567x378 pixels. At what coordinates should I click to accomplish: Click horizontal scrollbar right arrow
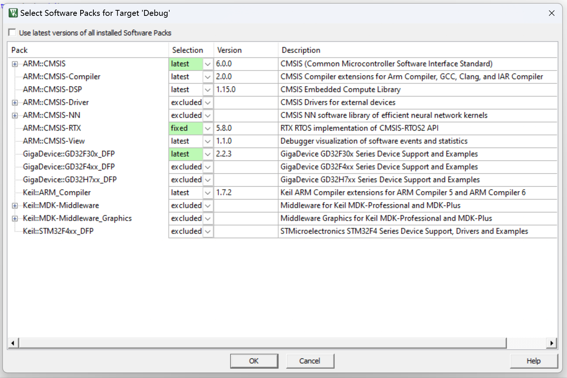click(x=552, y=343)
